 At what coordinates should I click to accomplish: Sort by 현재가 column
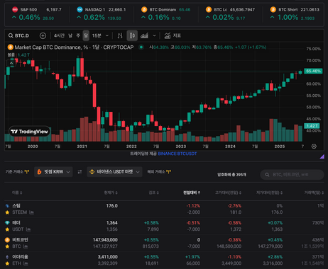click(111, 193)
